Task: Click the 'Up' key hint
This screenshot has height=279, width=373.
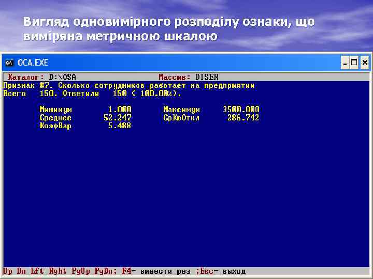Action: click(x=8, y=271)
